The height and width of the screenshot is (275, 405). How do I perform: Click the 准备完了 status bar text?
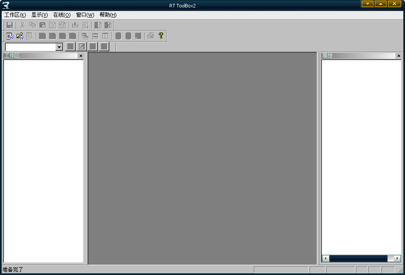click(13, 270)
